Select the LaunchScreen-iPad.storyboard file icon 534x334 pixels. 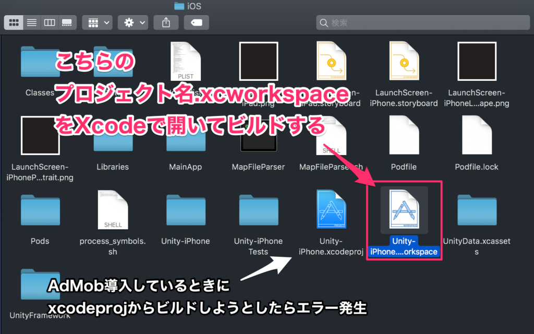tap(331, 61)
